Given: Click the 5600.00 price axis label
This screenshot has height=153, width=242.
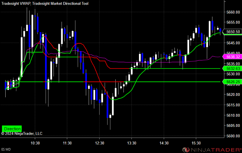Looking at the screenshot, I should 233,136.
